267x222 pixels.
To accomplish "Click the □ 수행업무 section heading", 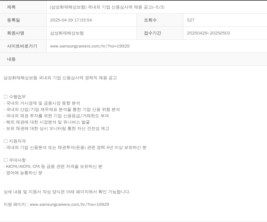I will (x=15, y=97).
